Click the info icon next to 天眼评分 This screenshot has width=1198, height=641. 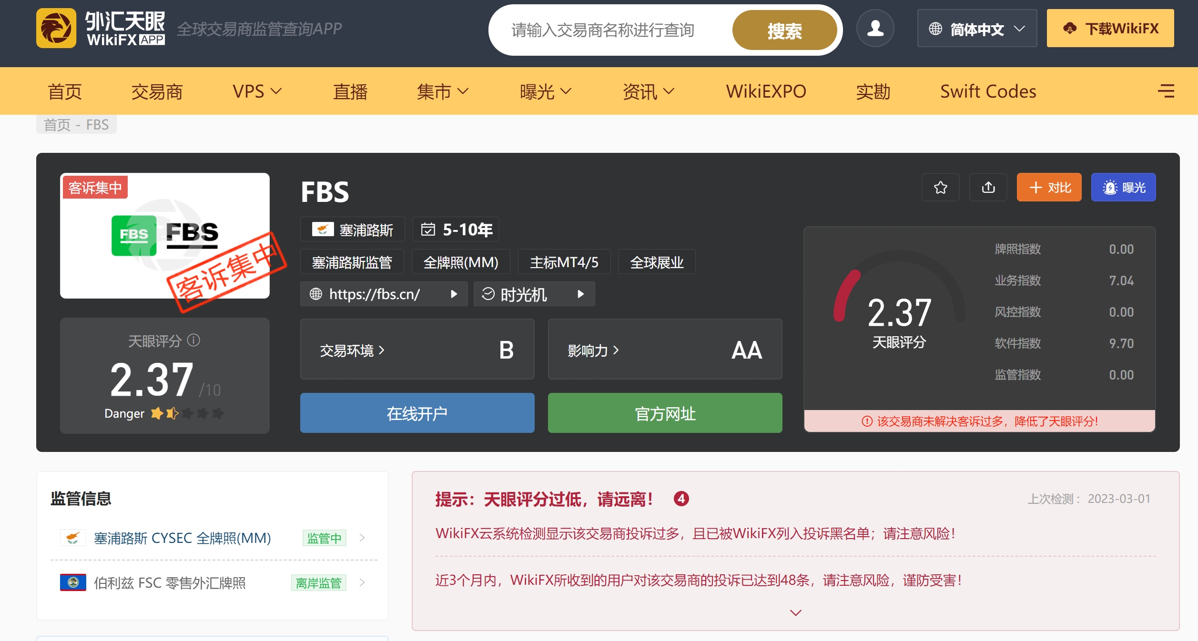pyautogui.click(x=193, y=340)
